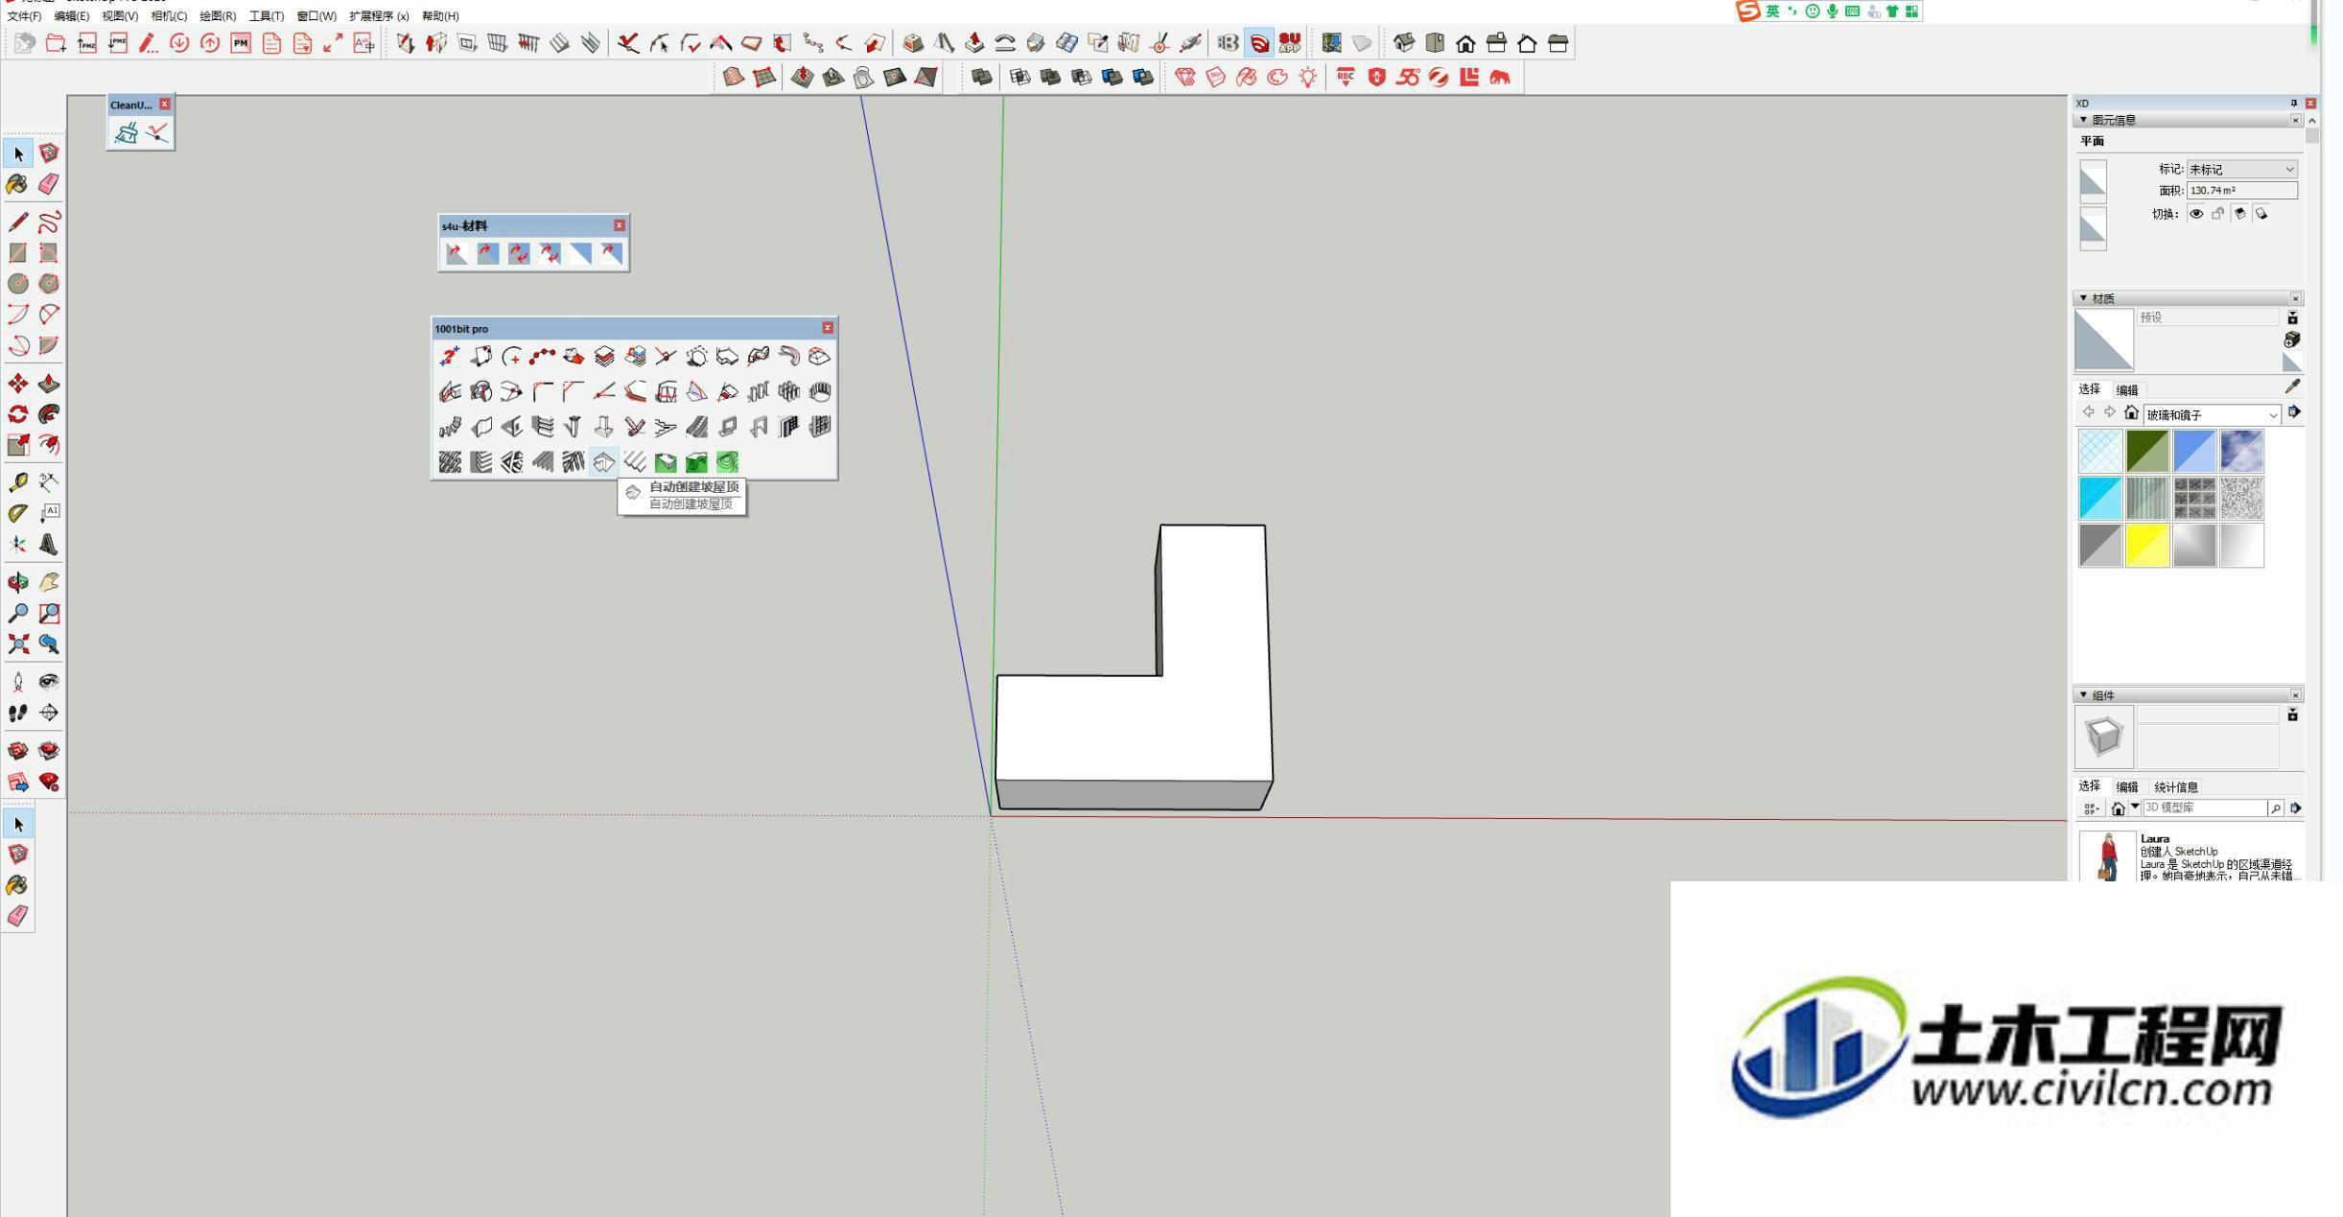
Task: Open the 扩展程序(x) menu
Action: click(379, 16)
